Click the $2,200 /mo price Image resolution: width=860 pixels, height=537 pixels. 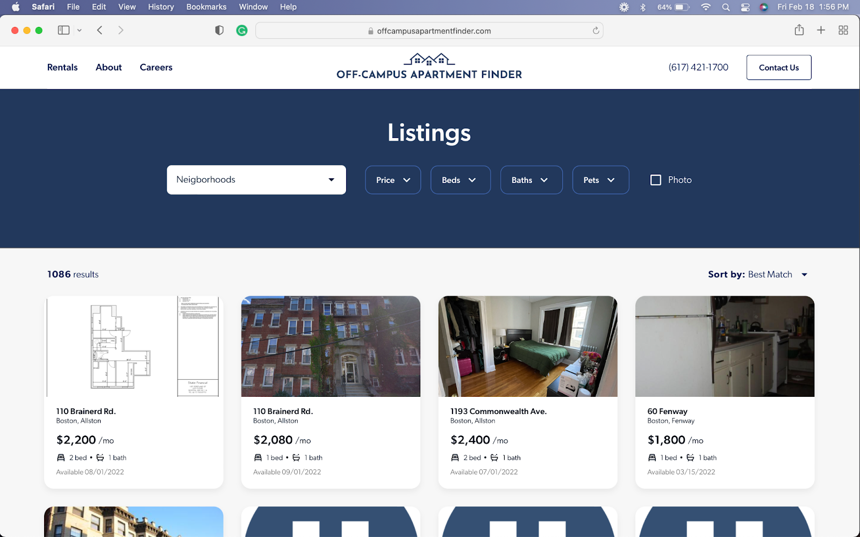point(85,440)
